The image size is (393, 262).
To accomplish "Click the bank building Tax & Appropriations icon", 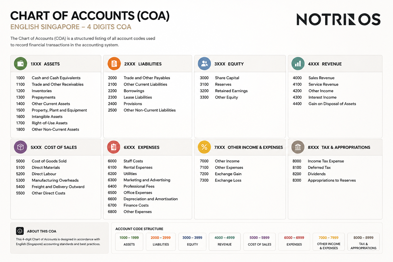I will [x=298, y=147].
